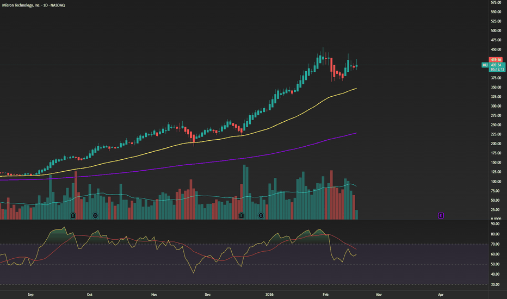The width and height of the screenshot is (507, 299).
Task: Open the purple upcoming earnings marker
Action: point(441,215)
